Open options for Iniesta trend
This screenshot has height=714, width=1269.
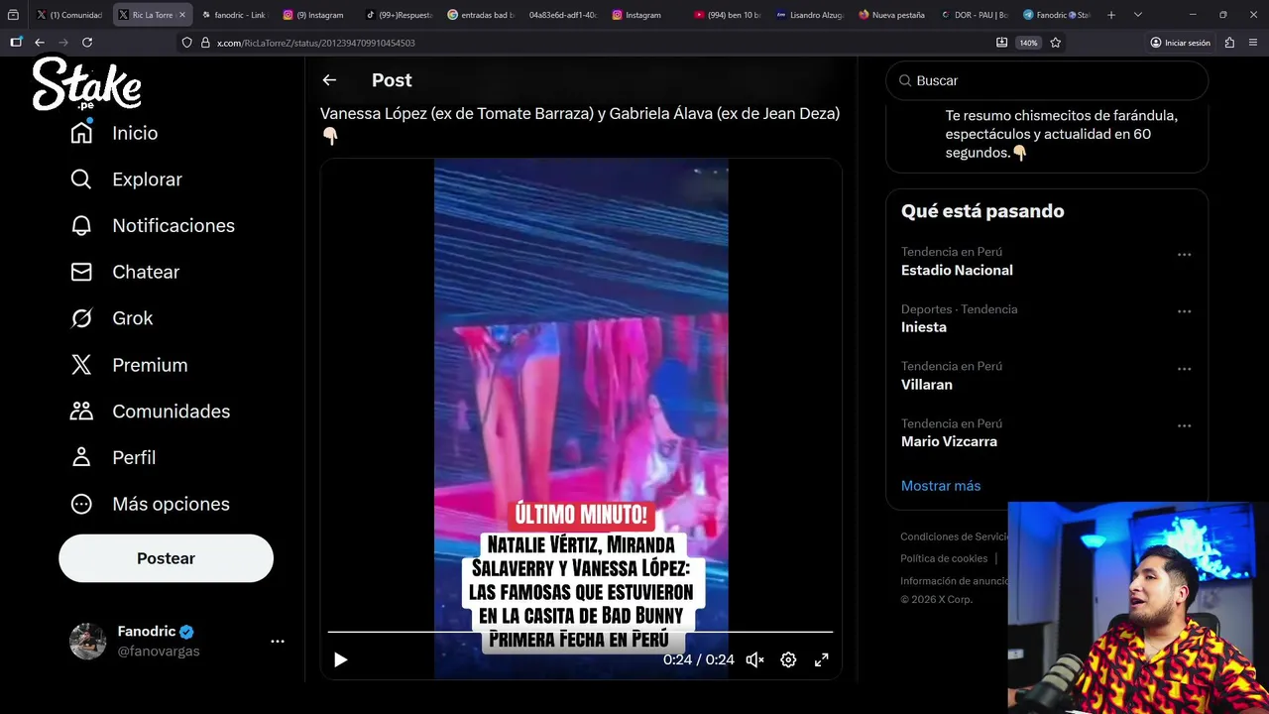(1184, 311)
